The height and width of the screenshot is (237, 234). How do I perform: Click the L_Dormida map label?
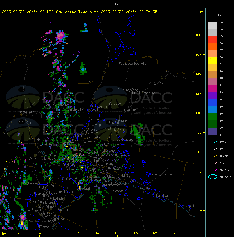(x=160, y=196)
